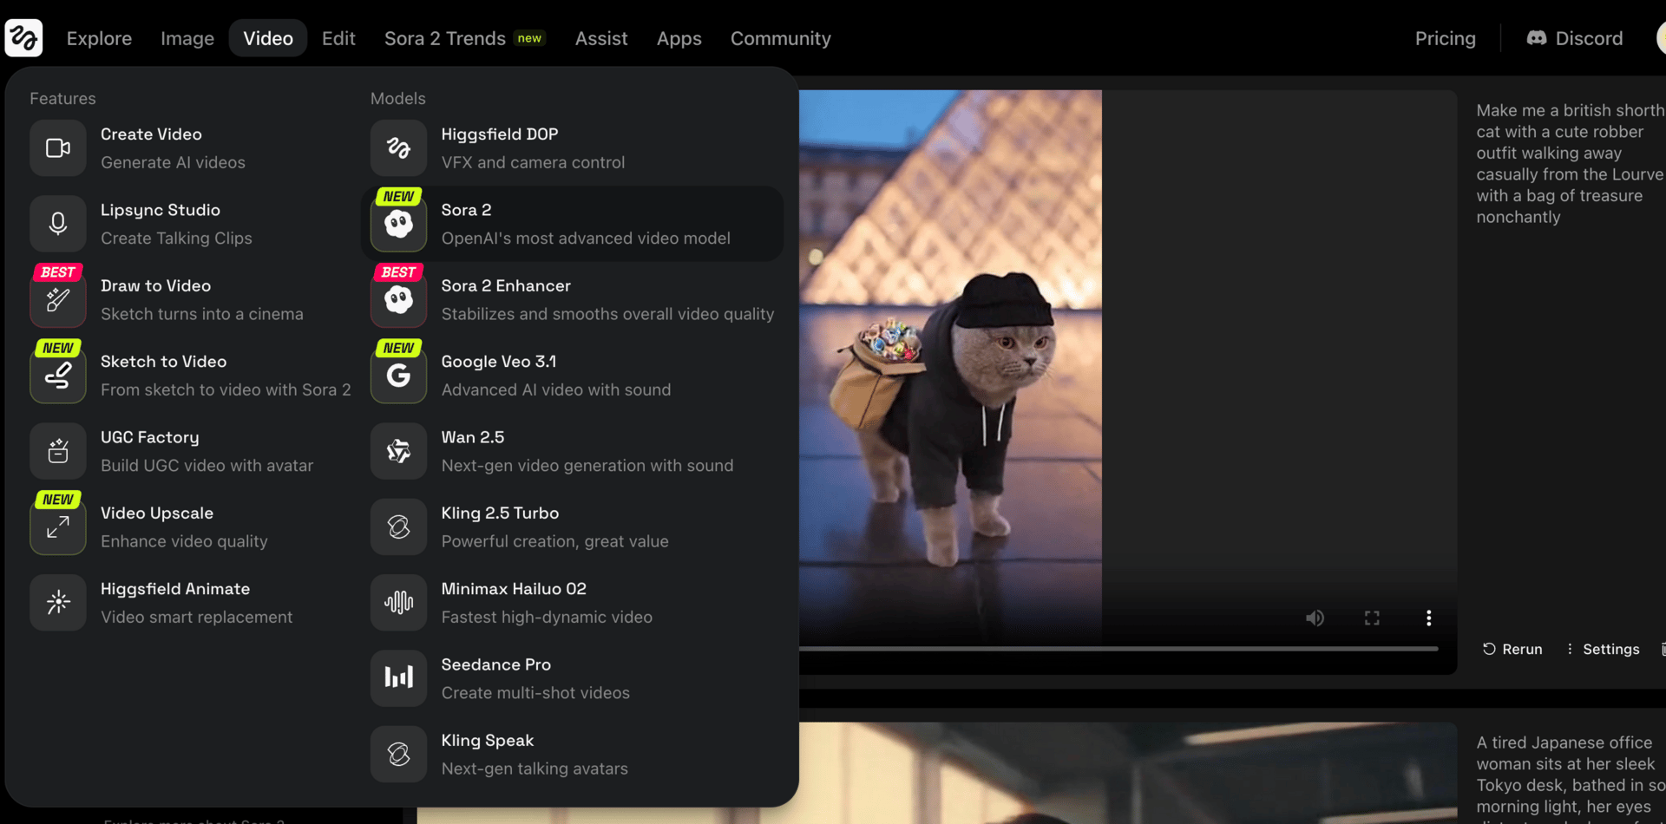Screen dimensions: 1666x824
Task: Click the 'Create multi-shot videos' description
Action: 535,692
